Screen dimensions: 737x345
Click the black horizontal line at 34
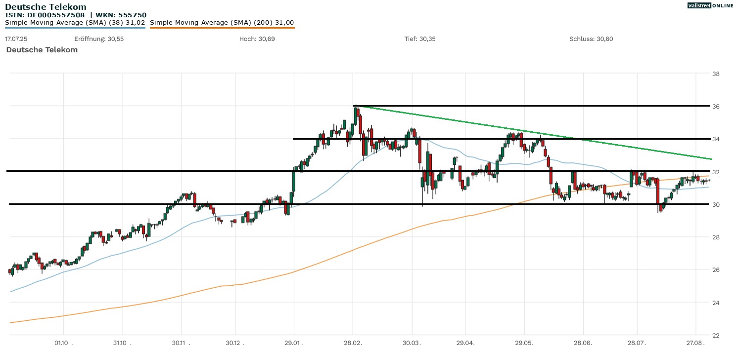click(x=503, y=139)
